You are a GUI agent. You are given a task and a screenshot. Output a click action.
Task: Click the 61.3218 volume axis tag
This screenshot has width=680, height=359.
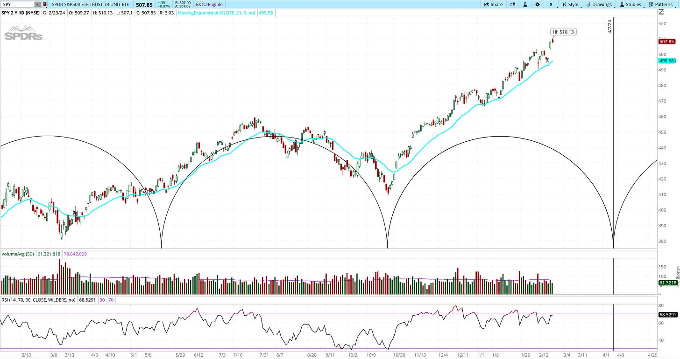(667, 283)
